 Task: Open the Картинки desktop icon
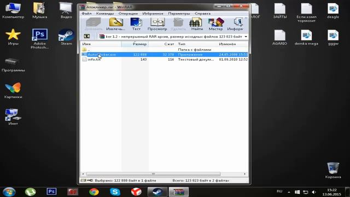[x=13, y=91]
